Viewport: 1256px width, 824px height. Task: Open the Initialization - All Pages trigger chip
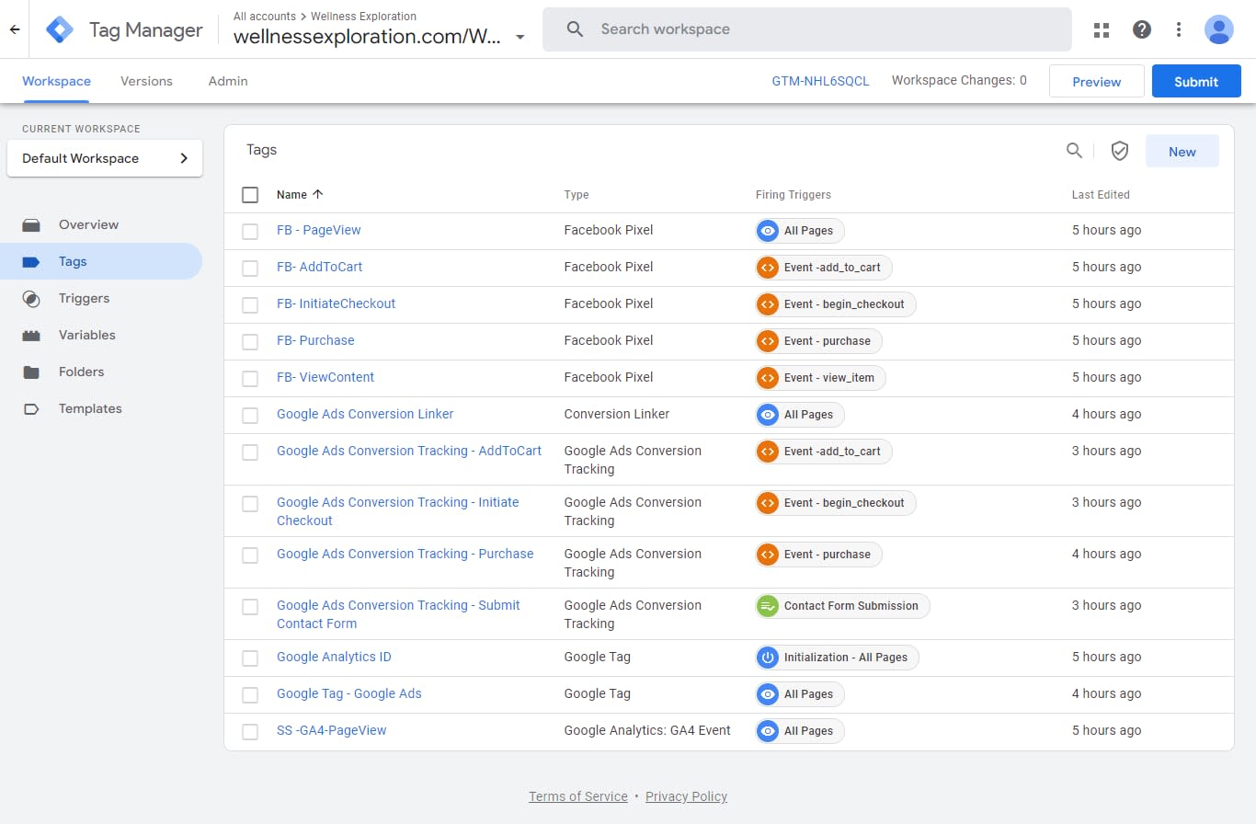pyautogui.click(x=837, y=658)
